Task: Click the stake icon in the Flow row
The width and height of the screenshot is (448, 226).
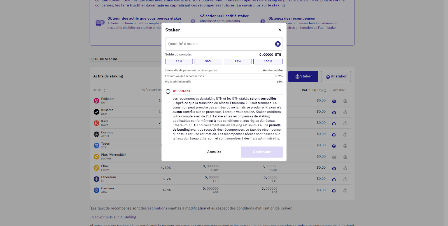Action: [334, 168]
